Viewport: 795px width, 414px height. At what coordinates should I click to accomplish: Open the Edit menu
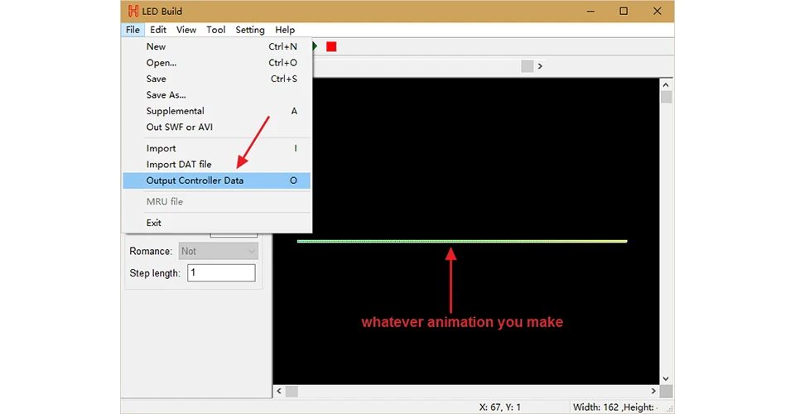tap(157, 30)
